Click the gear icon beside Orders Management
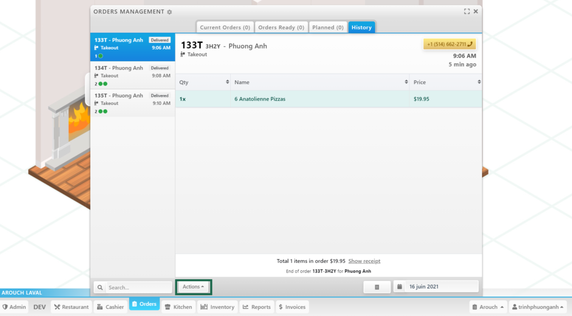The width and height of the screenshot is (572, 316). [x=170, y=12]
